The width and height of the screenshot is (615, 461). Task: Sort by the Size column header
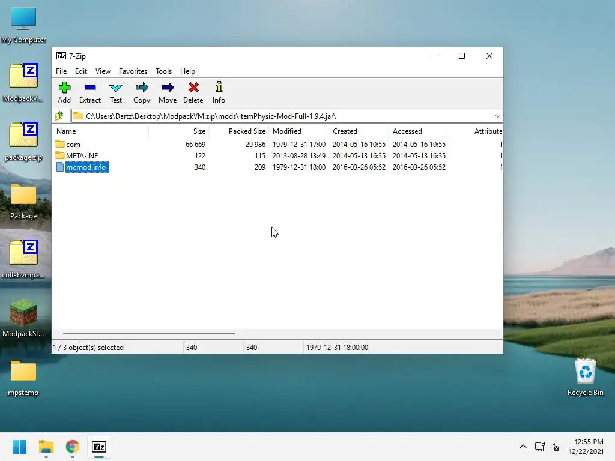179,131
